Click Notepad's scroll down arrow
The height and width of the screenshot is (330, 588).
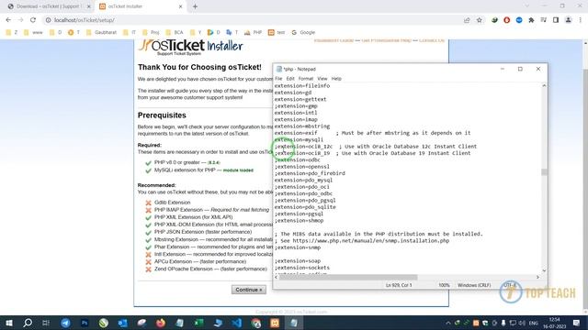tap(544, 270)
